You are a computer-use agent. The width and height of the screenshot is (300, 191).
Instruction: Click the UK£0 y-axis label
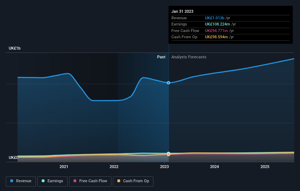tap(14, 157)
